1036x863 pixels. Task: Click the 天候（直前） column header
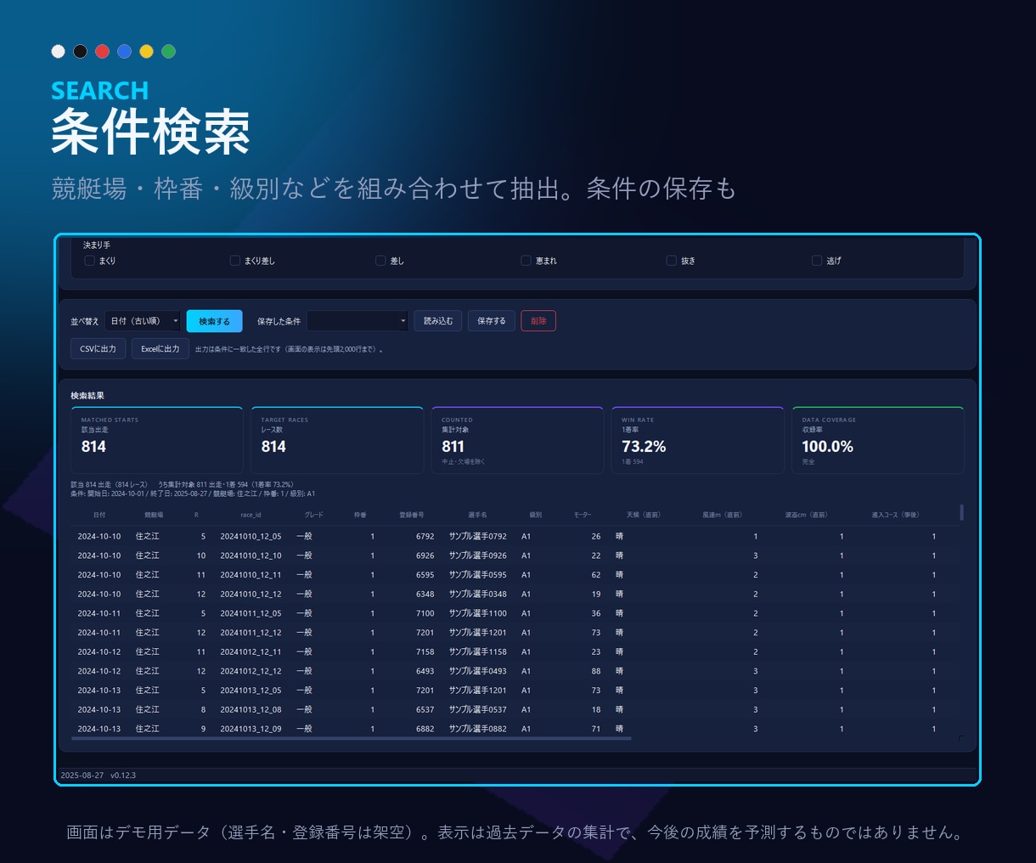[644, 515]
